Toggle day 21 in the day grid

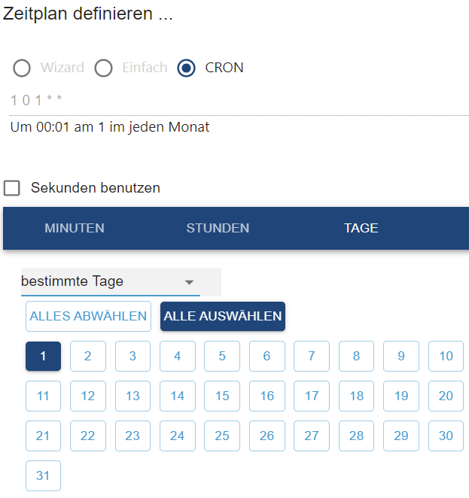[43, 436]
